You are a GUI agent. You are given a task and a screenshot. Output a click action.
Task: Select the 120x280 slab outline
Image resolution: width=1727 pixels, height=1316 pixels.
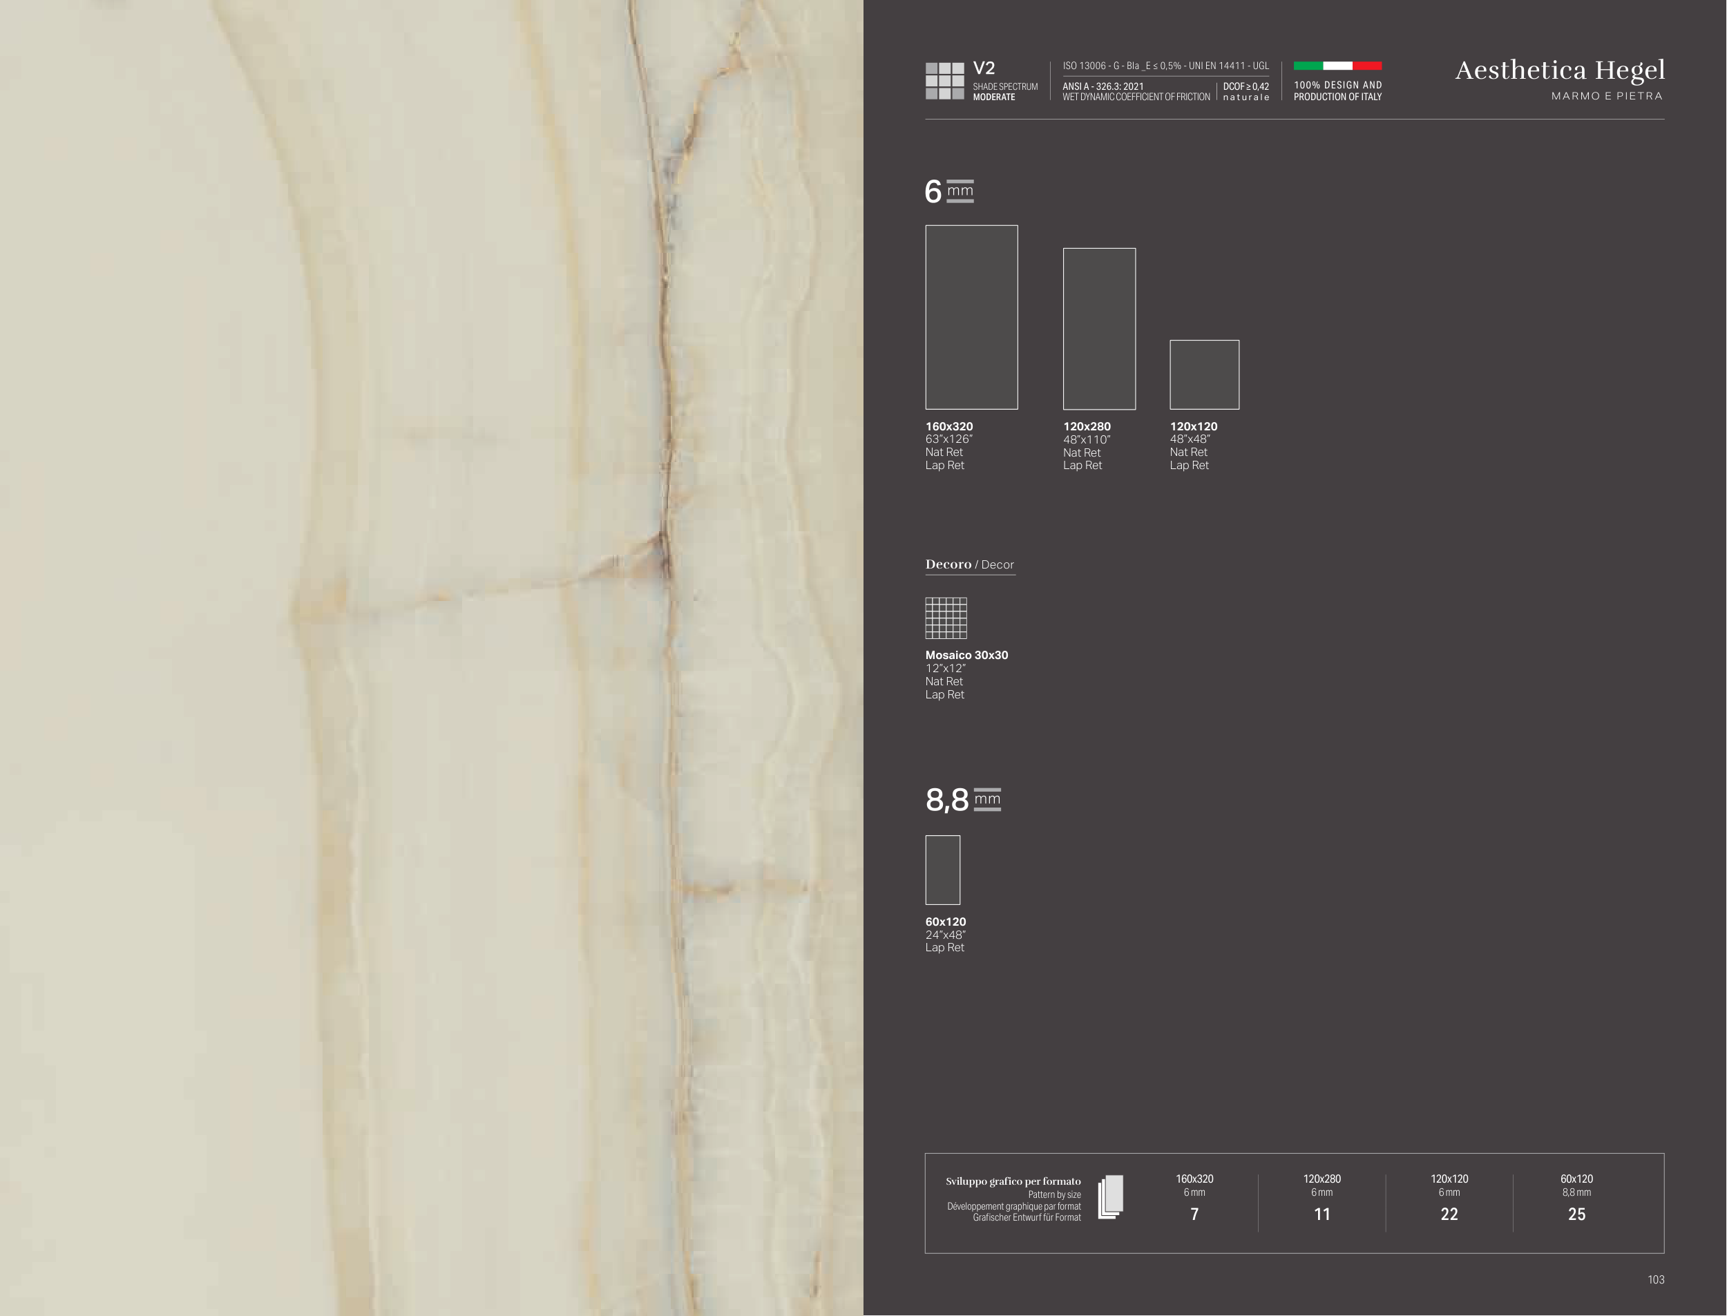tap(1099, 329)
